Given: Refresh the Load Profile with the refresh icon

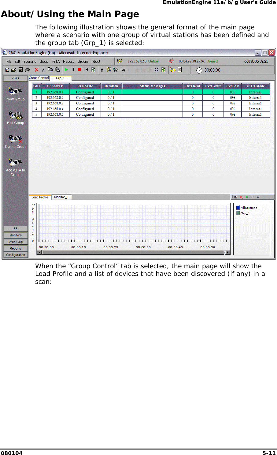Looking at the screenshot, I should (x=258, y=197).
